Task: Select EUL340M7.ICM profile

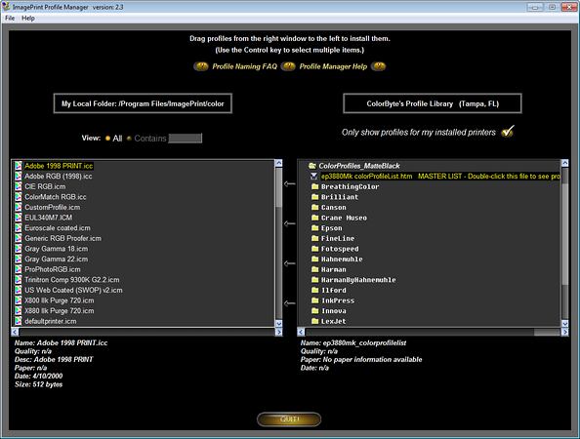Action: tap(49, 218)
